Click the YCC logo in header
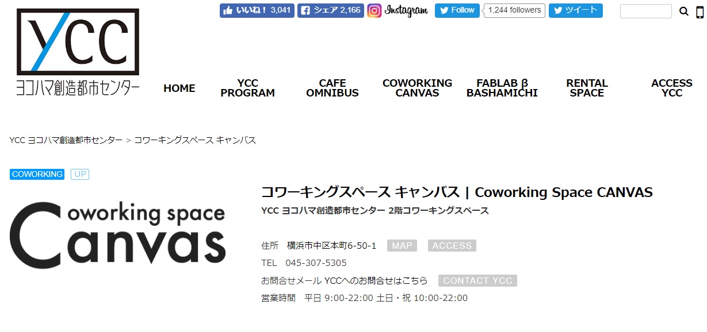Image resolution: width=707 pixels, height=332 pixels. [x=78, y=52]
